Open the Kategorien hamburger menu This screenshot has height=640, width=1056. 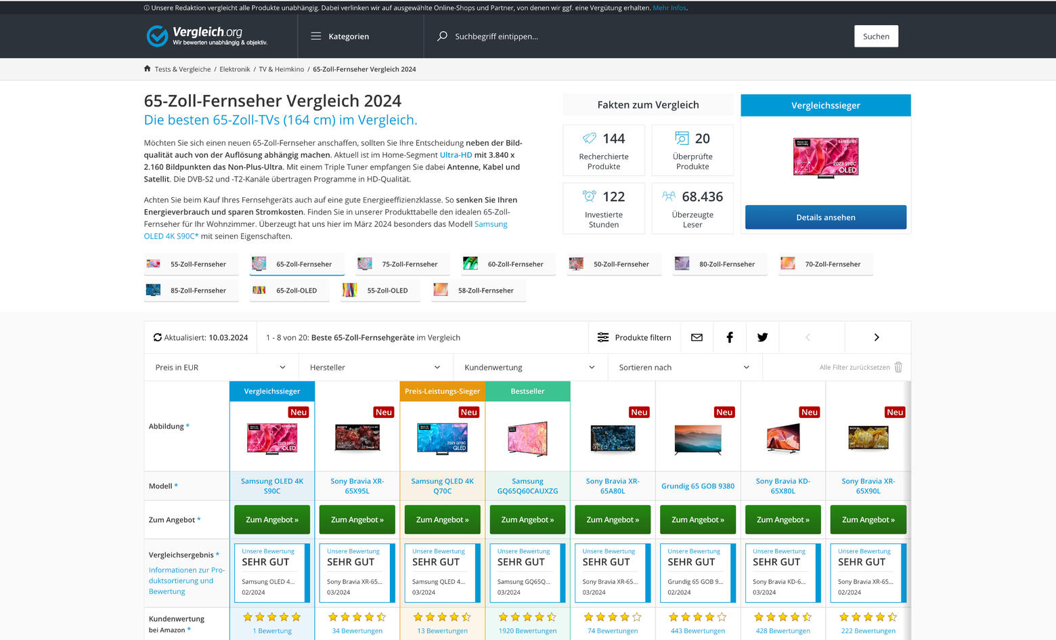click(316, 37)
